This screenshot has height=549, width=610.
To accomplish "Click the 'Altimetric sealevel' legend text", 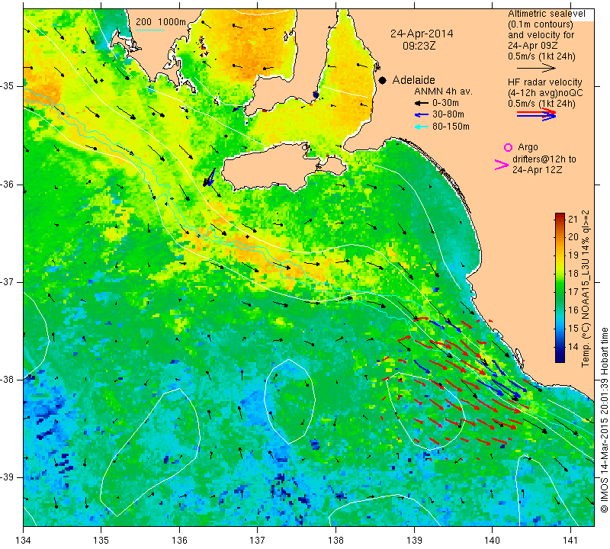I will (546, 14).
